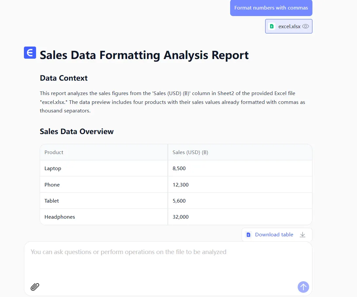The width and height of the screenshot is (357, 297).
Task: Click the Product column header
Action: pos(54,152)
